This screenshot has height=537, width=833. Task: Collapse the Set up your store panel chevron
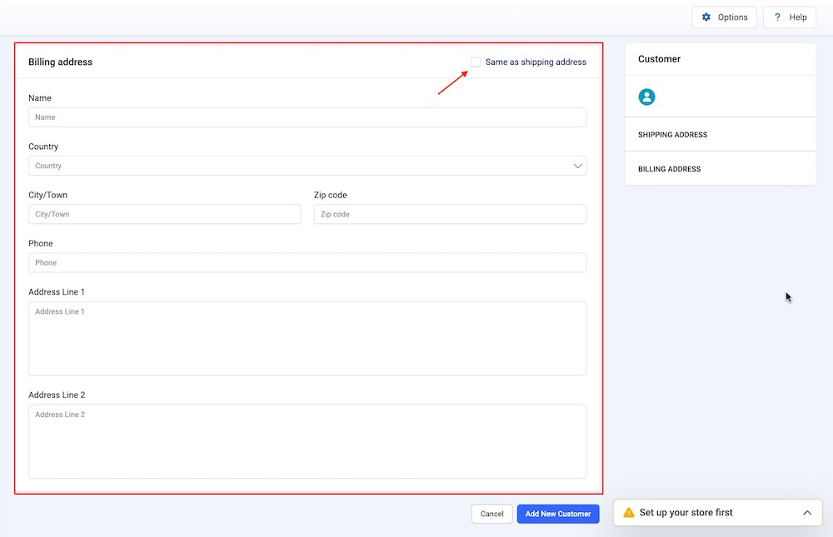806,513
